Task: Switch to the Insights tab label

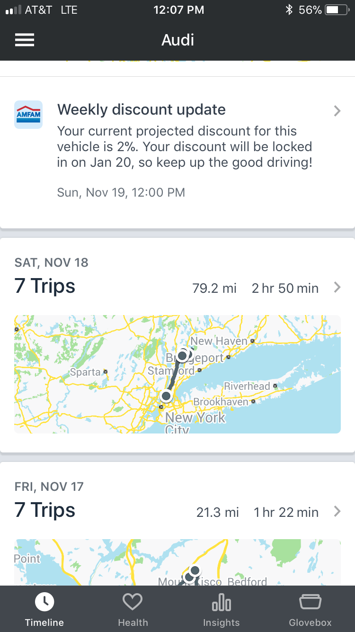Action: [x=222, y=623]
